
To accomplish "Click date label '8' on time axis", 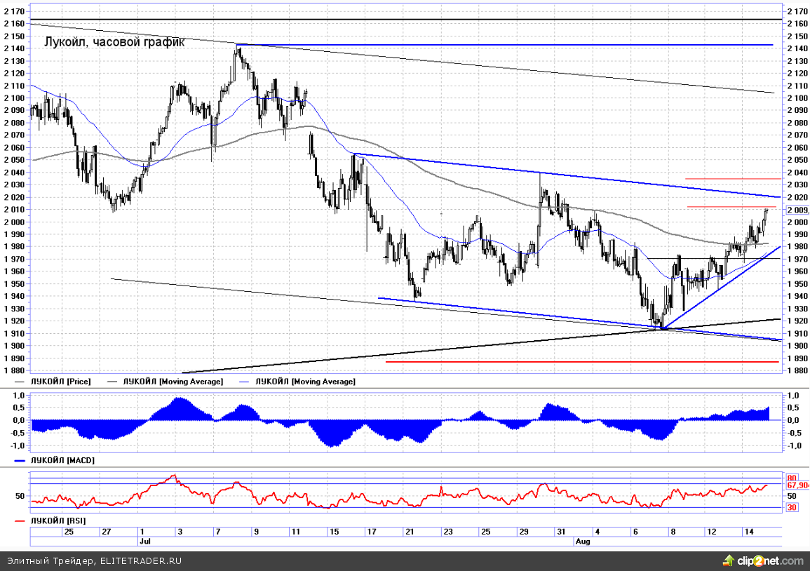I will click(x=673, y=531).
